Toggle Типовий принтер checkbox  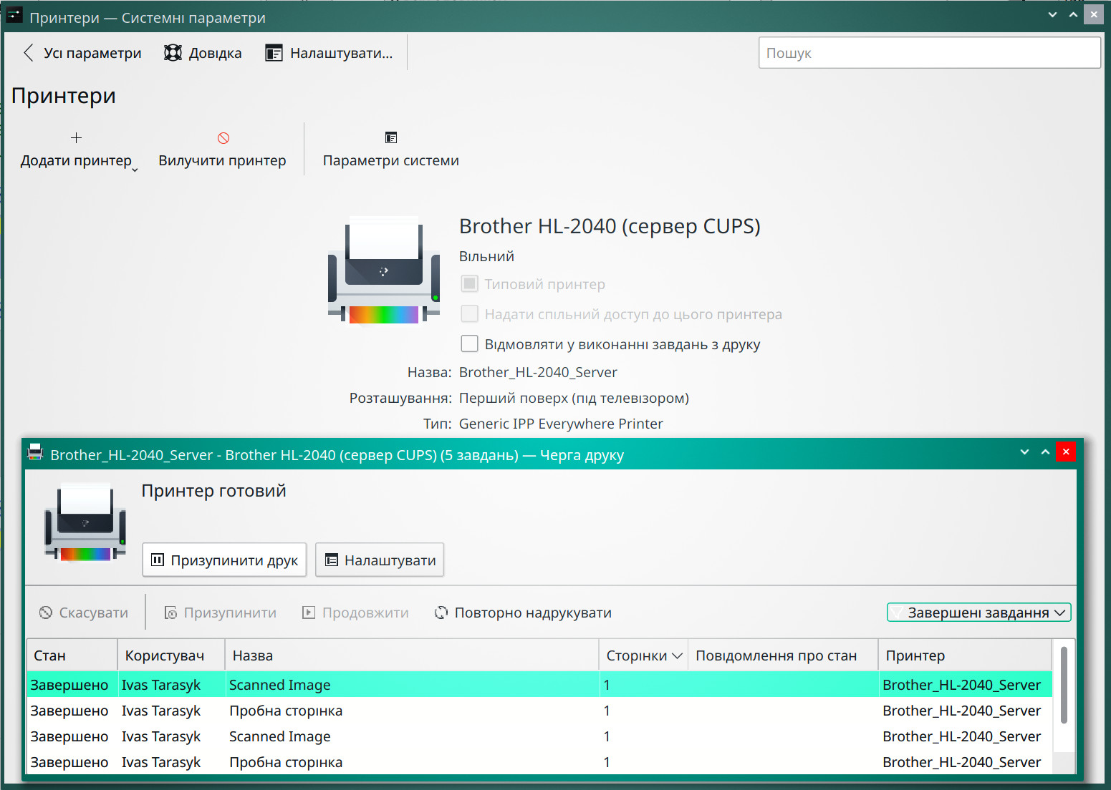(469, 284)
